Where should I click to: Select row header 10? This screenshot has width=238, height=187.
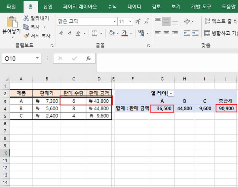click(5, 153)
